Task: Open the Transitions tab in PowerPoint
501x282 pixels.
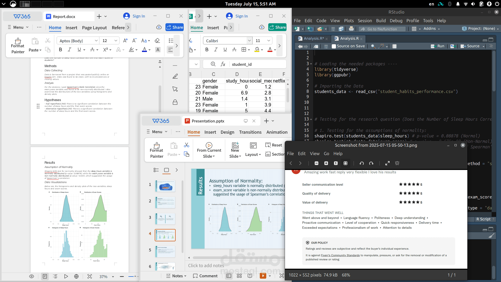Action: pyautogui.click(x=250, y=132)
